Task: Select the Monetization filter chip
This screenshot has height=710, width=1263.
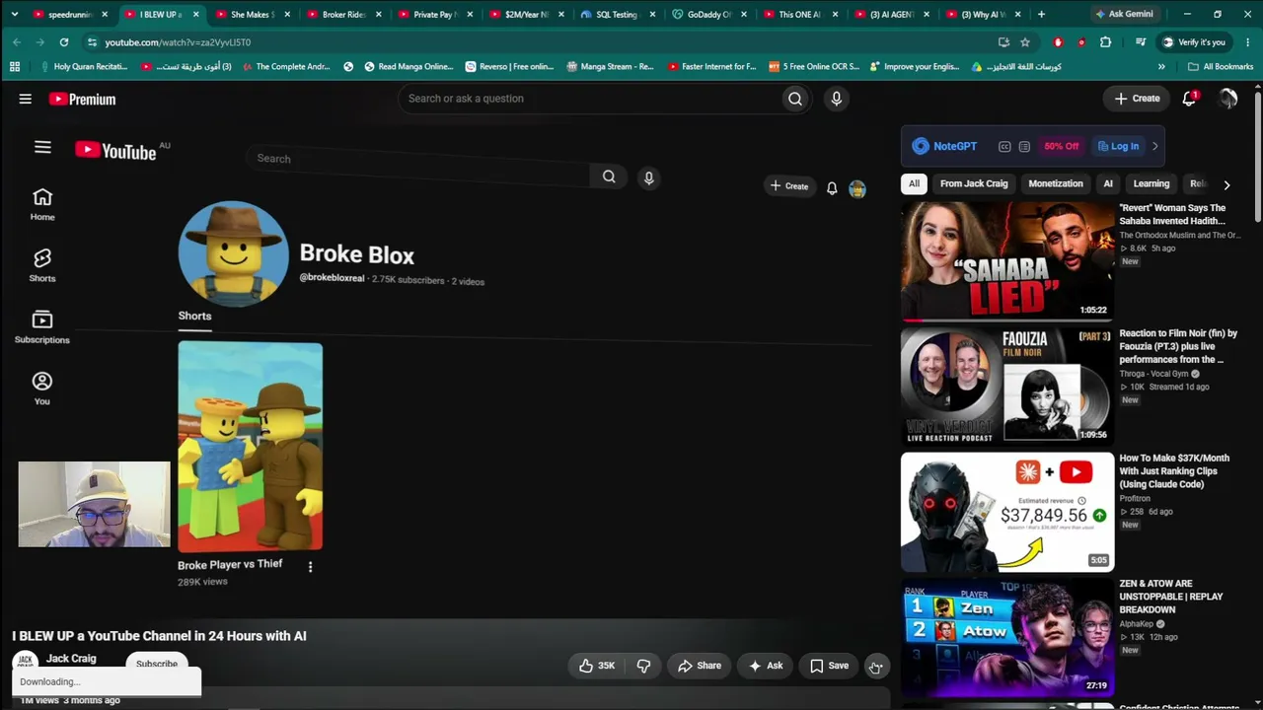Action: pyautogui.click(x=1056, y=183)
